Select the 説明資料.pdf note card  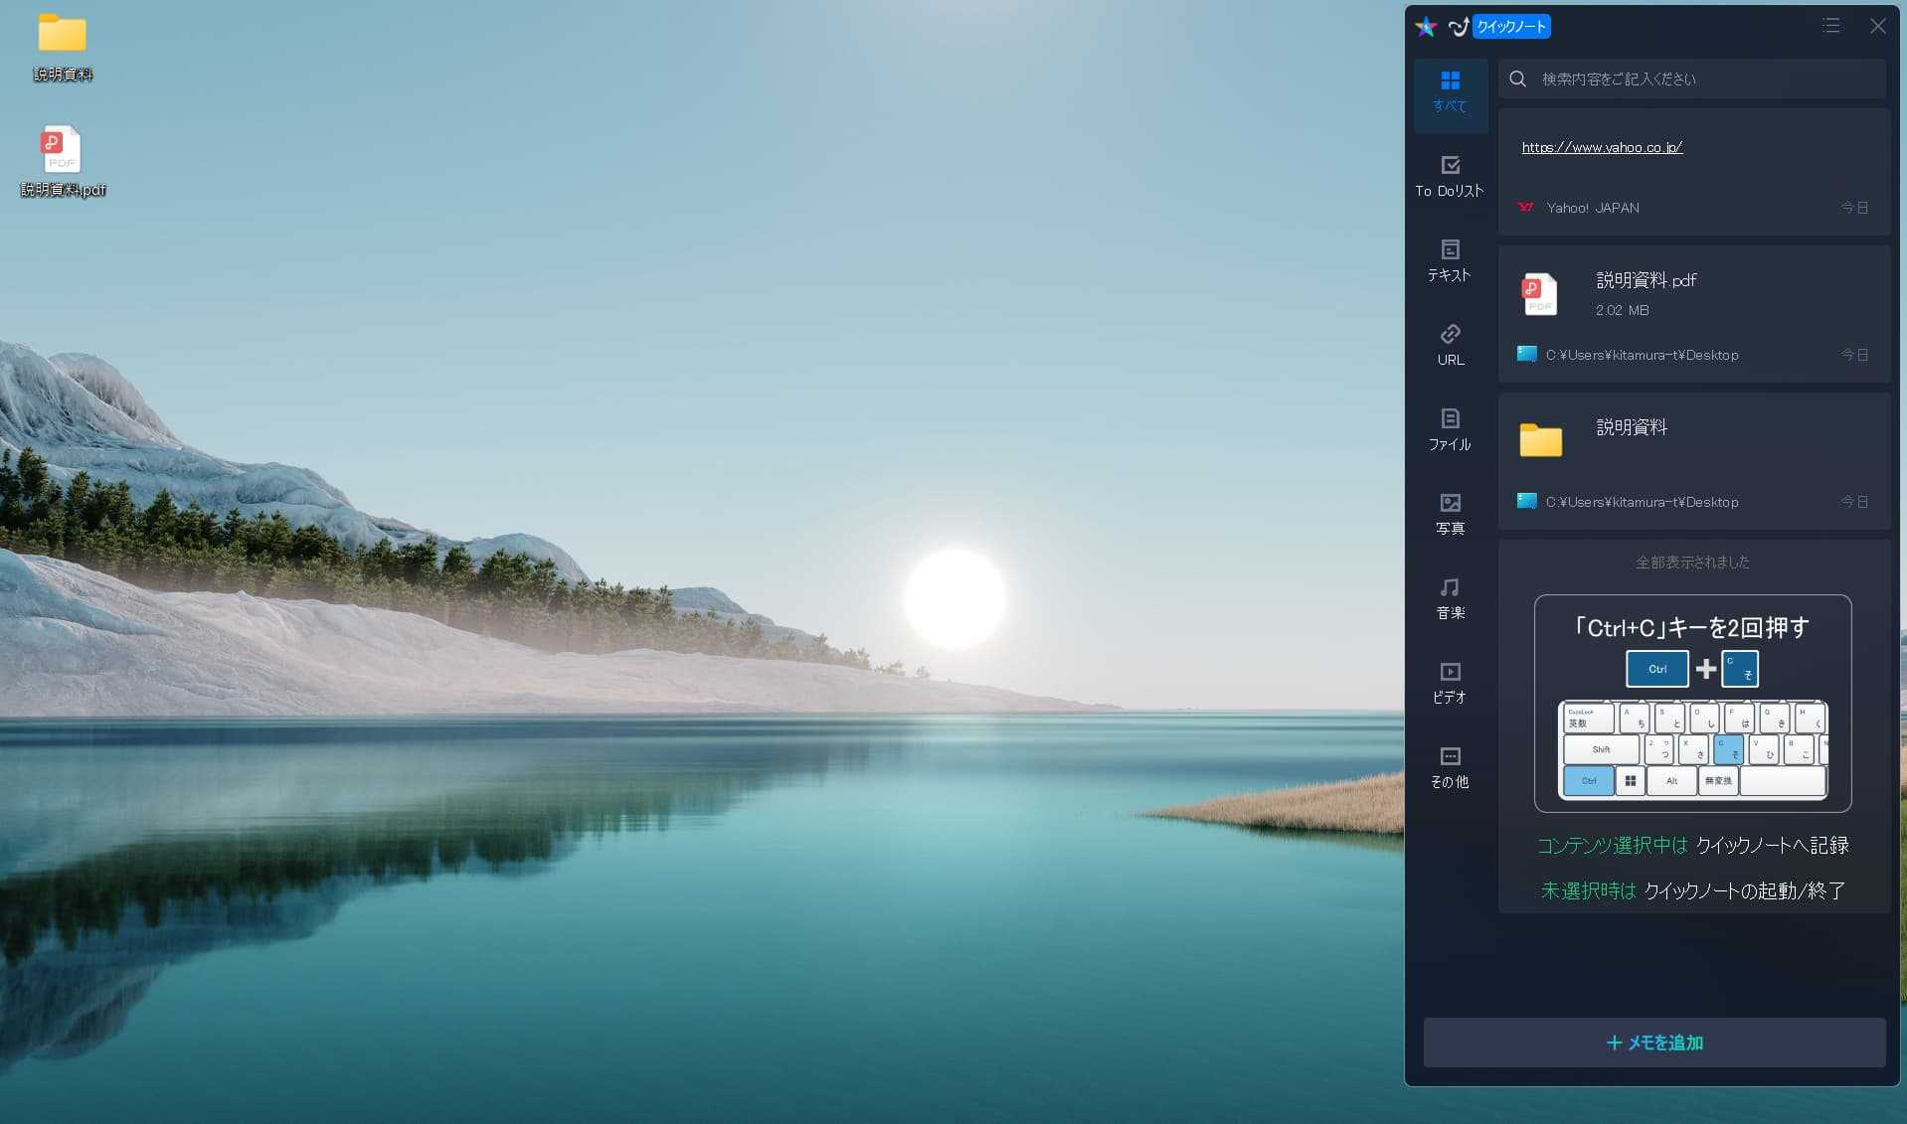1693,314
